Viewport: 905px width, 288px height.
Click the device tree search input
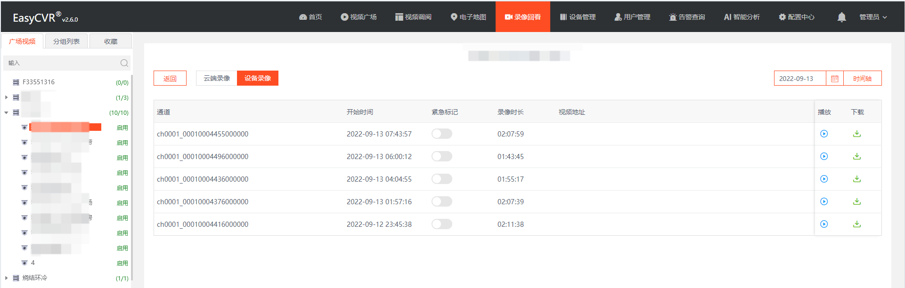point(61,63)
